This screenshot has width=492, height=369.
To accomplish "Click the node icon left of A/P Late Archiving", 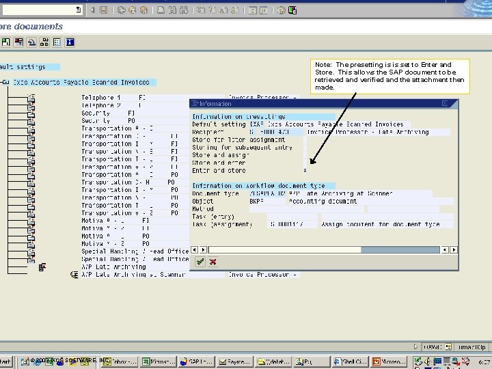I will click(42, 267).
